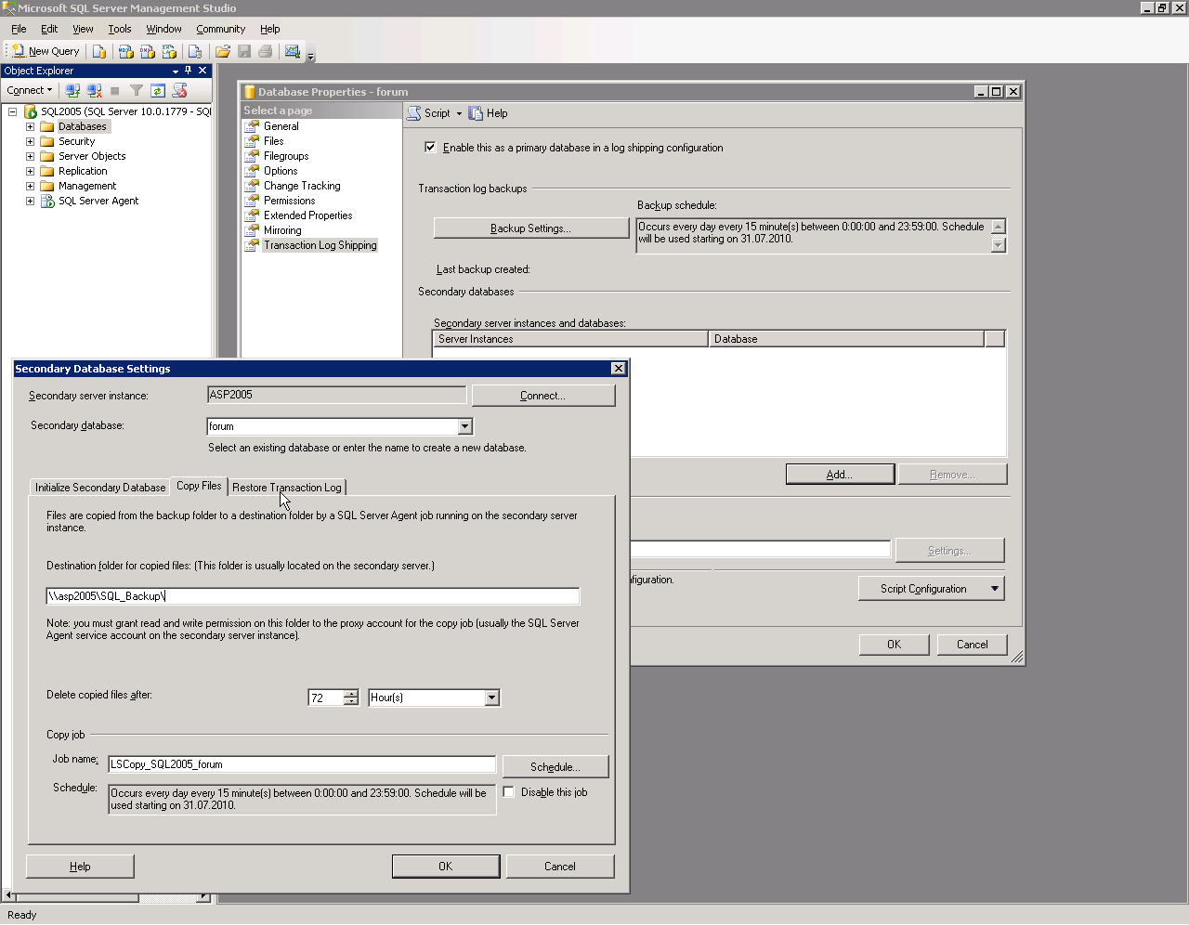Click Add secondary database button
1189x926 pixels.
[840, 475]
